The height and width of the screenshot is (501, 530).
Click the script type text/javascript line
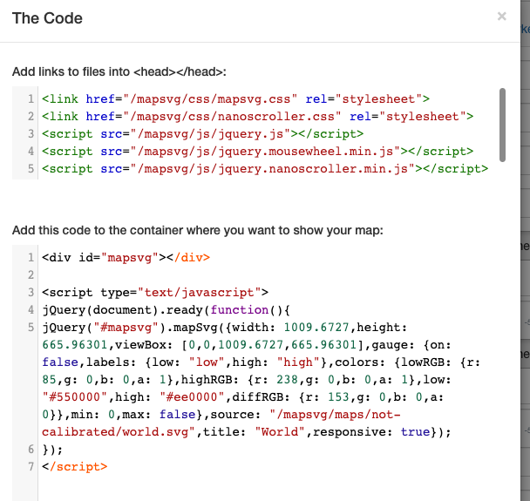155,293
